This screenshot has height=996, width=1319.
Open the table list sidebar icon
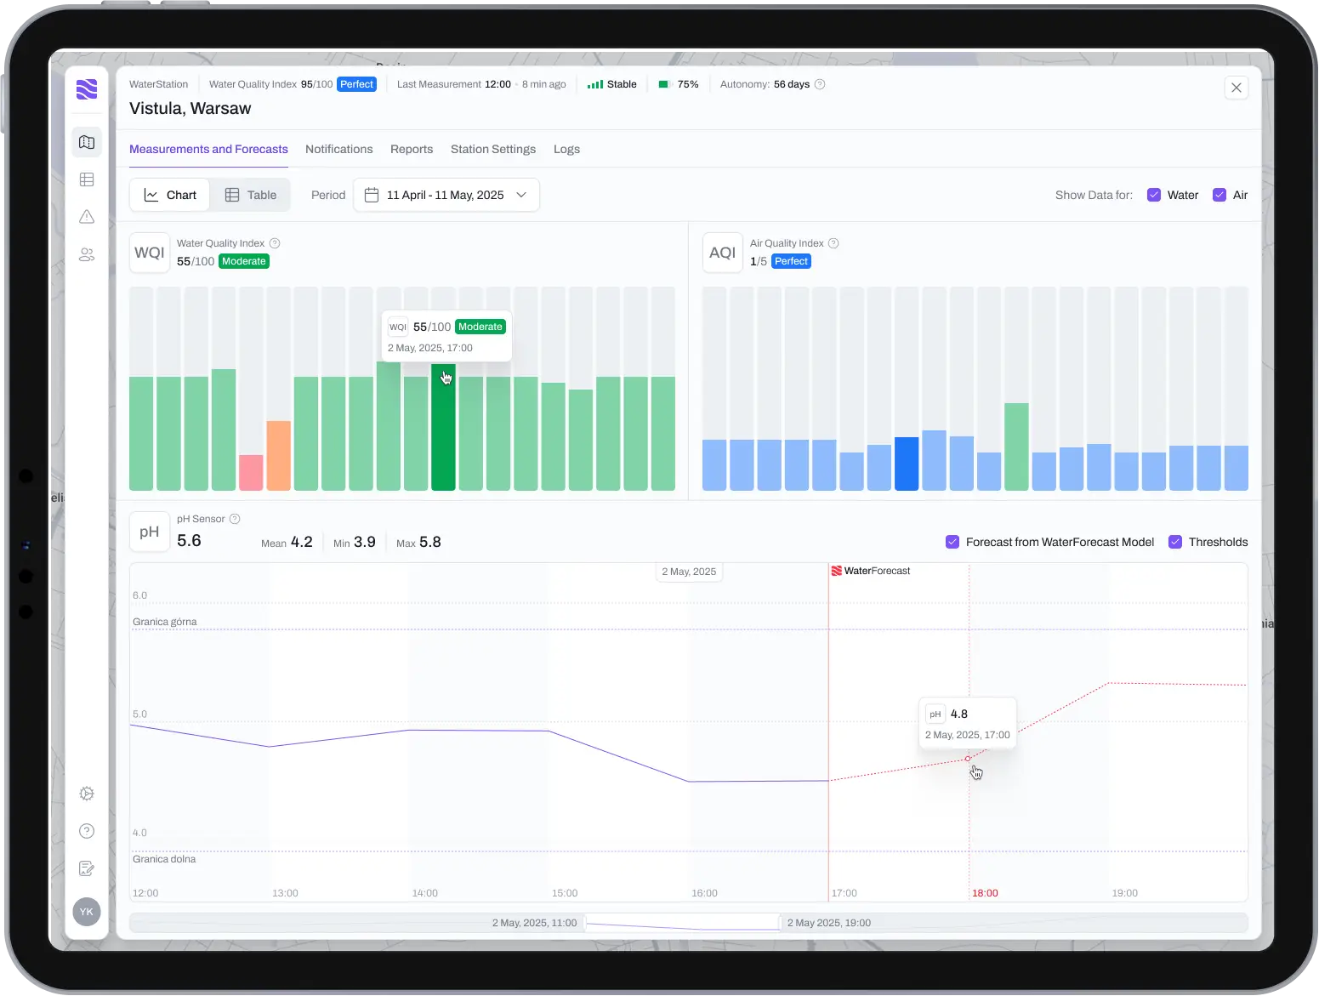click(87, 179)
